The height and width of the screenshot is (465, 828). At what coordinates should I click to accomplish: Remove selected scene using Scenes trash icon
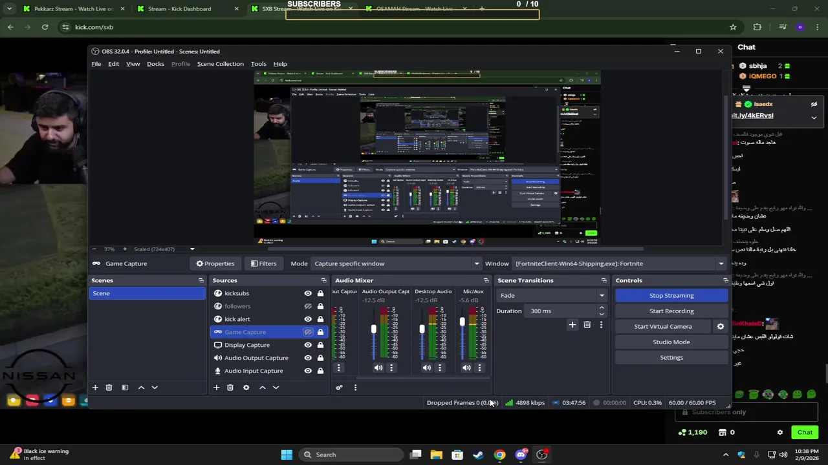[109, 387]
